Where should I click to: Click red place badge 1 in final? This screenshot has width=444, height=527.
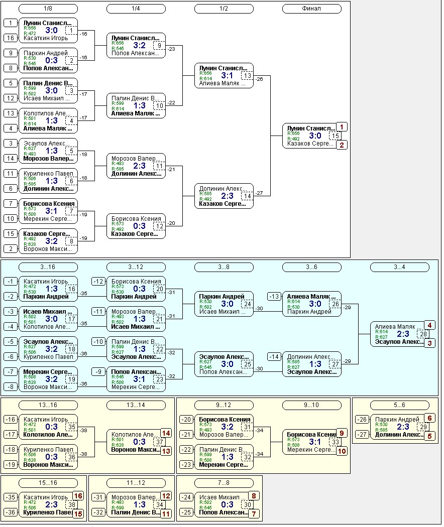coord(342,127)
